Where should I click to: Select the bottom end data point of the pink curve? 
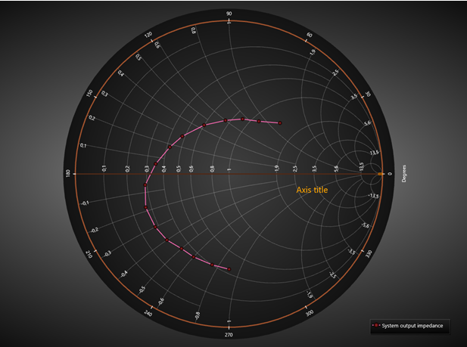point(229,269)
